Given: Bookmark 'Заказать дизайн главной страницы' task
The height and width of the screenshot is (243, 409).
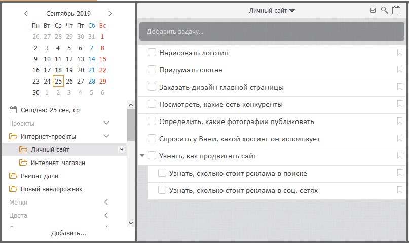Looking at the screenshot, I should pos(399,87).
